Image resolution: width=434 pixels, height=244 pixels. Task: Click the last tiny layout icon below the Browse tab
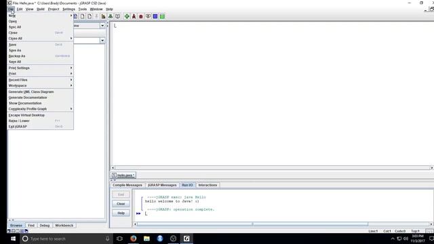[x=26, y=230]
